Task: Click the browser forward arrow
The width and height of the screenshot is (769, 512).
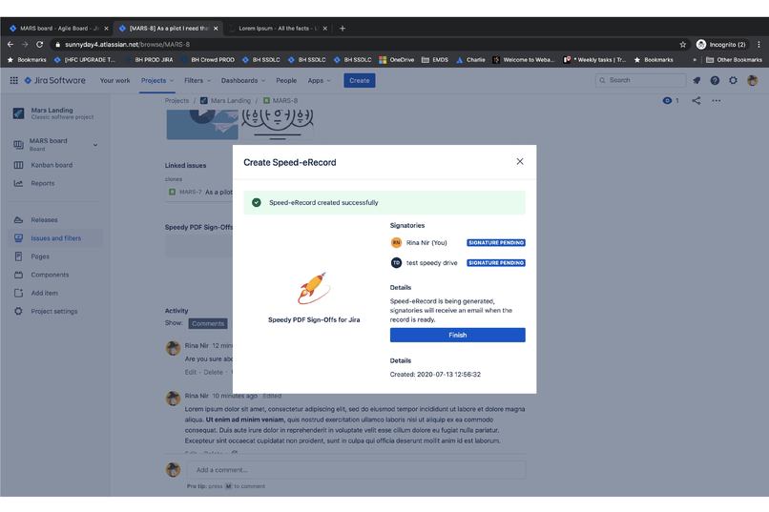Action: tap(25, 44)
